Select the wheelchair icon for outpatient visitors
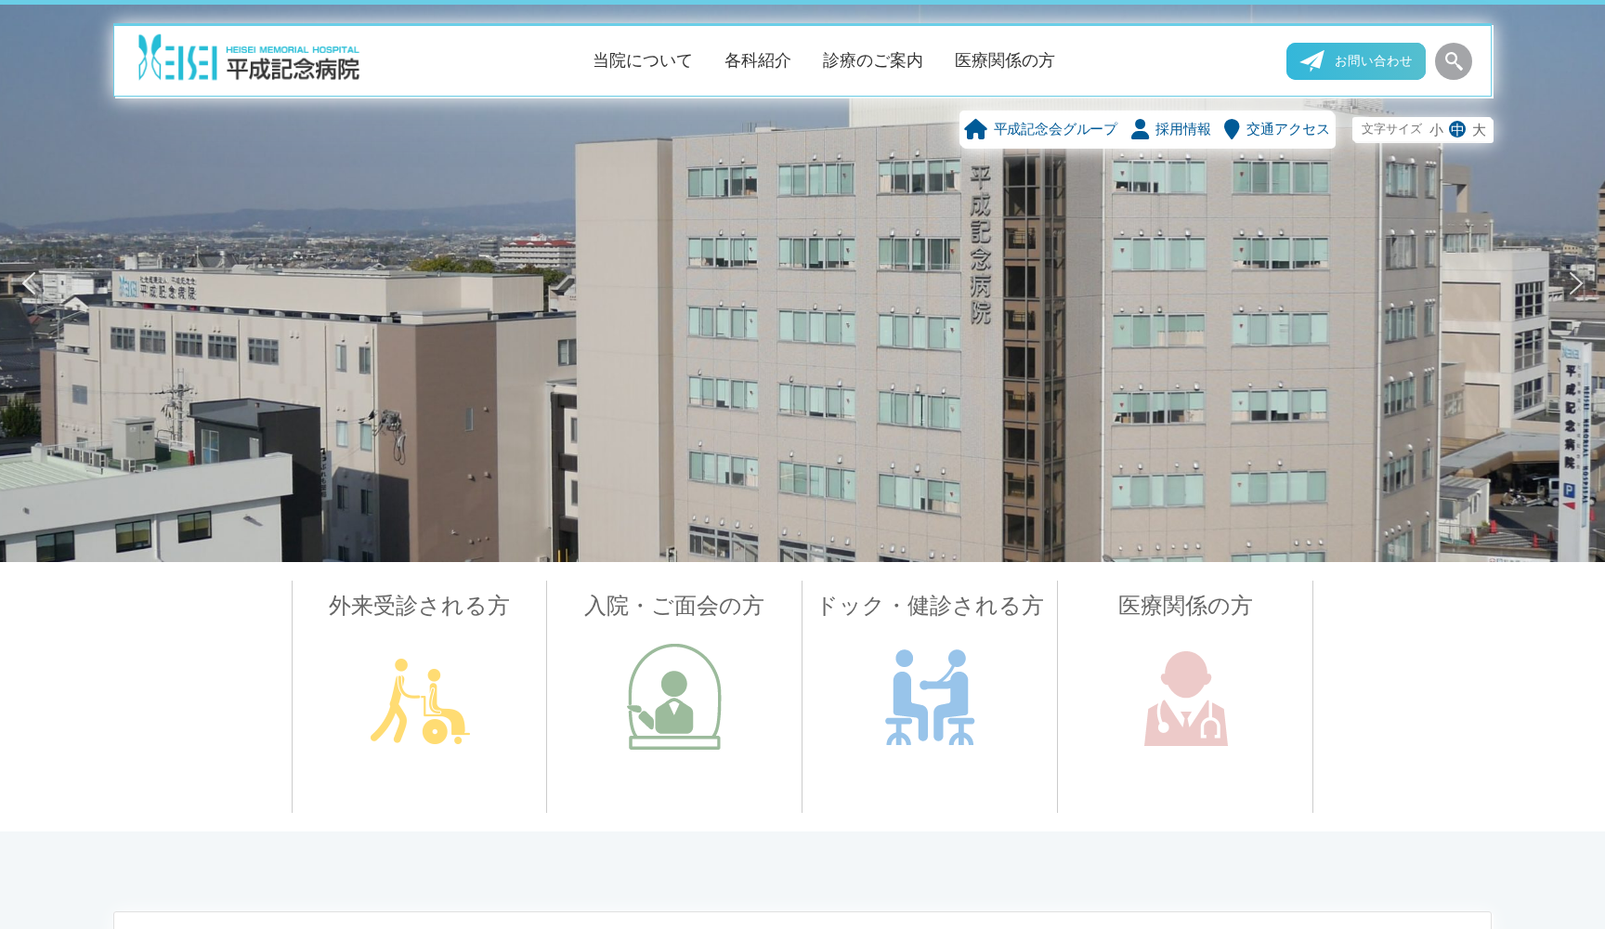Screen dimensions: 1605x929 pyautogui.click(x=419, y=703)
